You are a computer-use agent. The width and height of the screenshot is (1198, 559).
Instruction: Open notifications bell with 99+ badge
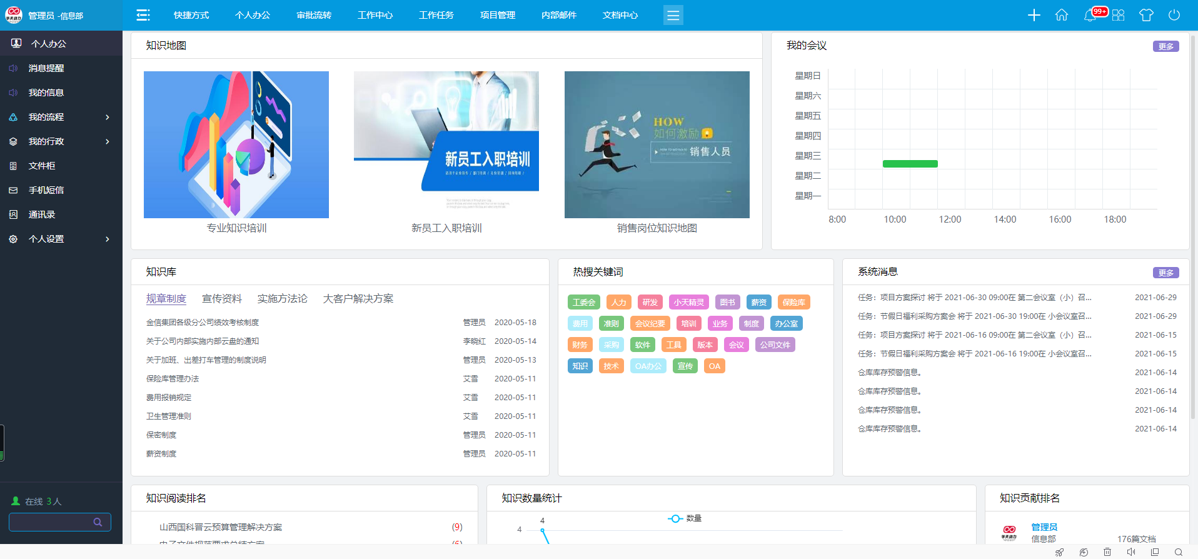point(1090,15)
